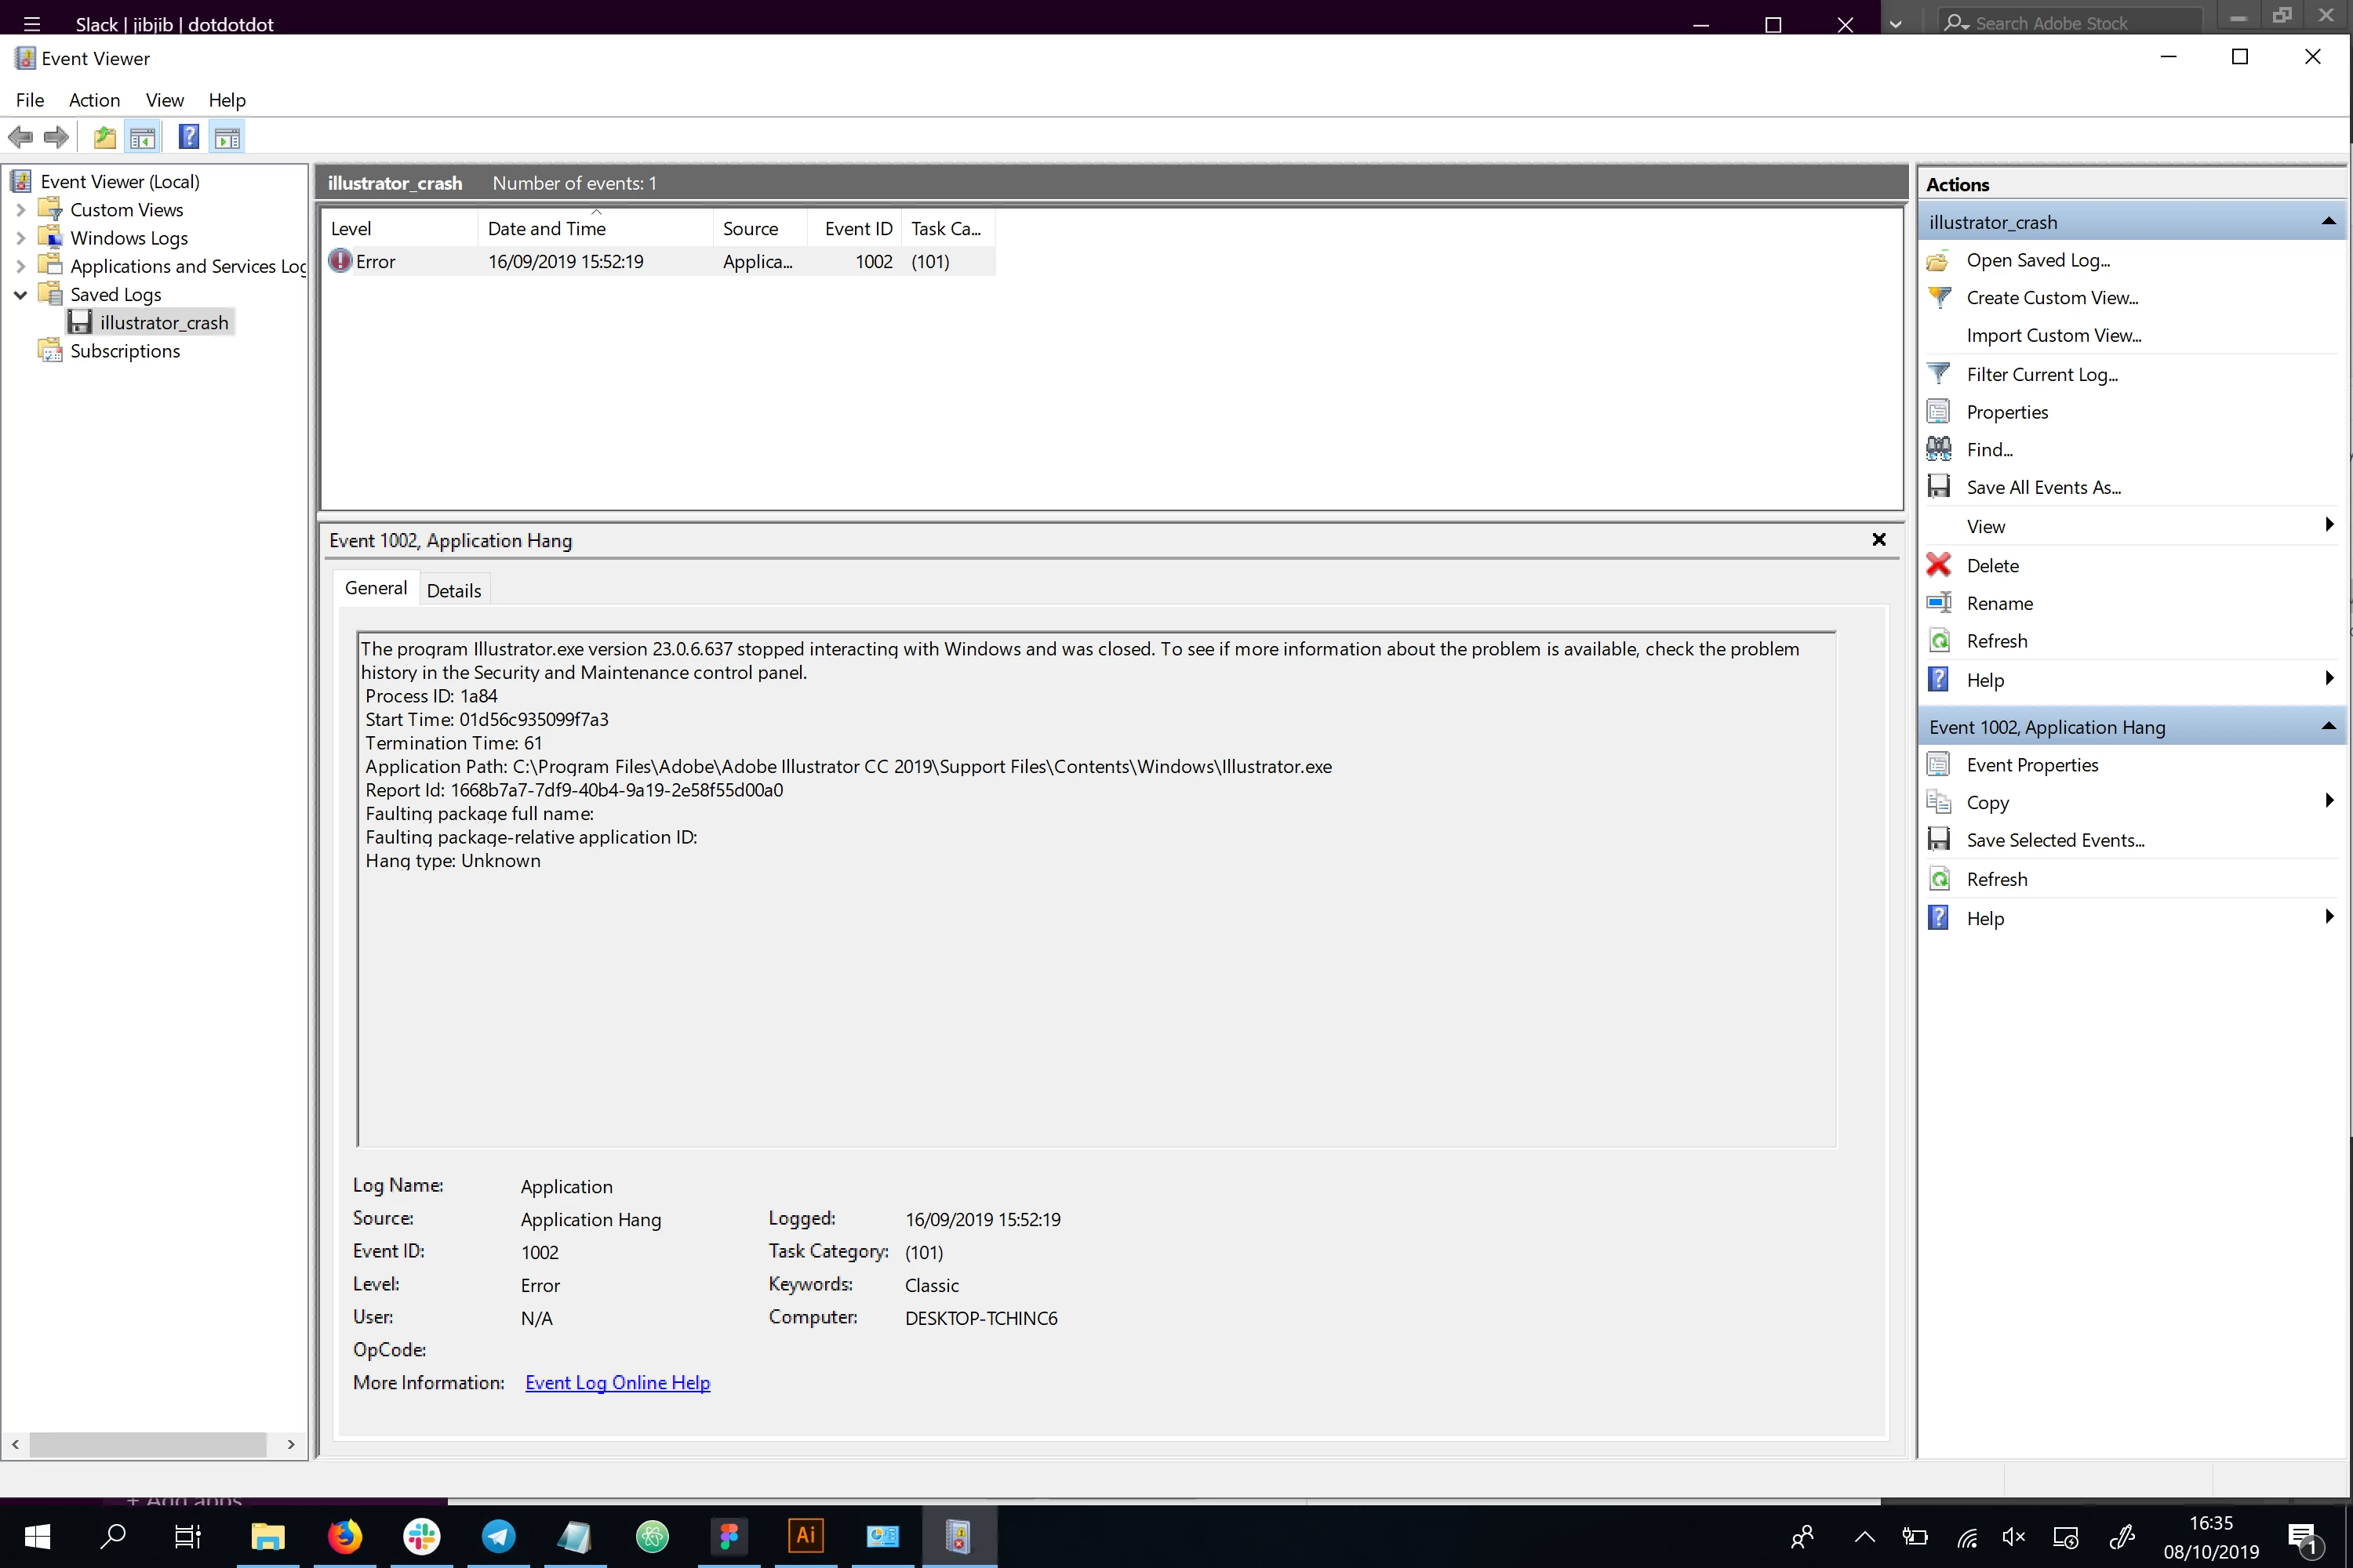Open the Event Log Online Help link
2353x1568 pixels.
(x=617, y=1382)
